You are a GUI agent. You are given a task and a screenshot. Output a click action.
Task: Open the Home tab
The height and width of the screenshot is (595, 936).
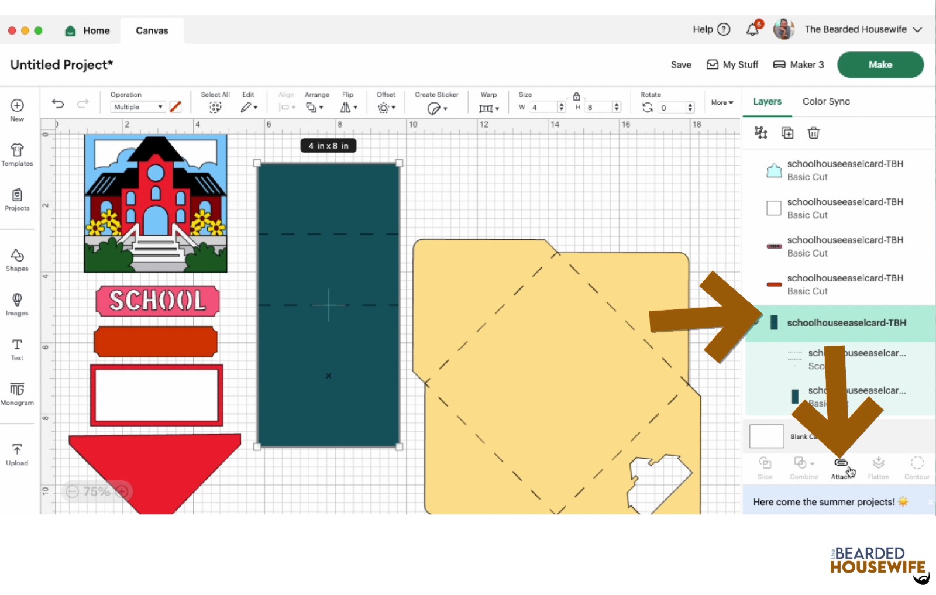[x=87, y=30]
